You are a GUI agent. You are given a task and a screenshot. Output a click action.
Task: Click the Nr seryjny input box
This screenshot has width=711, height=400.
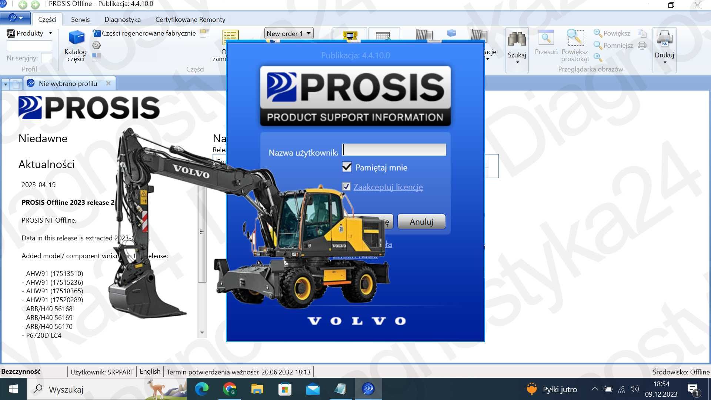point(46,58)
